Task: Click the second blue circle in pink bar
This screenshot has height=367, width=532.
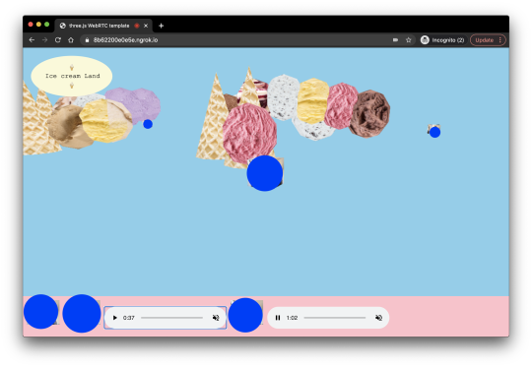Action: click(x=82, y=314)
